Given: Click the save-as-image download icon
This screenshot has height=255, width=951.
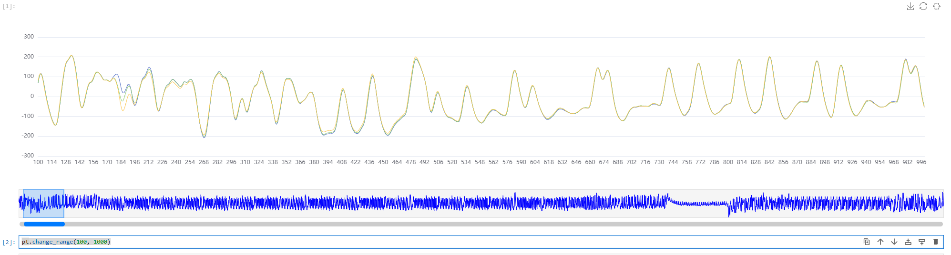Looking at the screenshot, I should coord(910,6).
